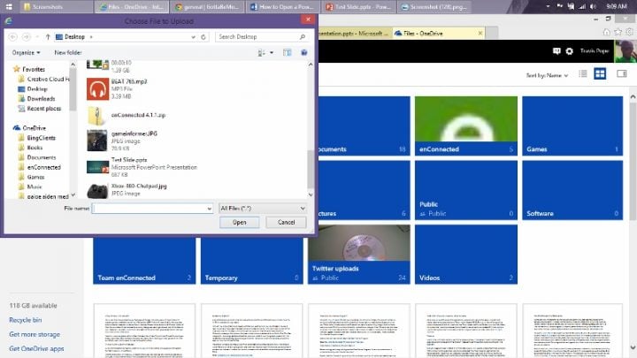Change the file view layout icon
Image resolution: width=637 pixels, height=358 pixels.
[261, 53]
